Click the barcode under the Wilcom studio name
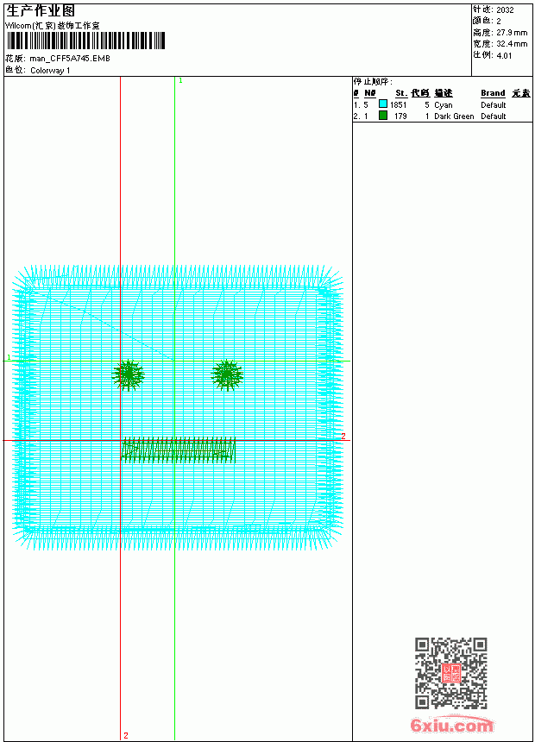 click(x=85, y=41)
